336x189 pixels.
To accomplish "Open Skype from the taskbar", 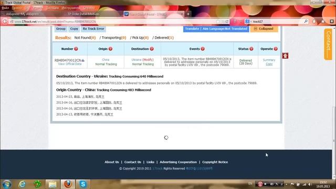I will pyautogui.click(x=83, y=184).
